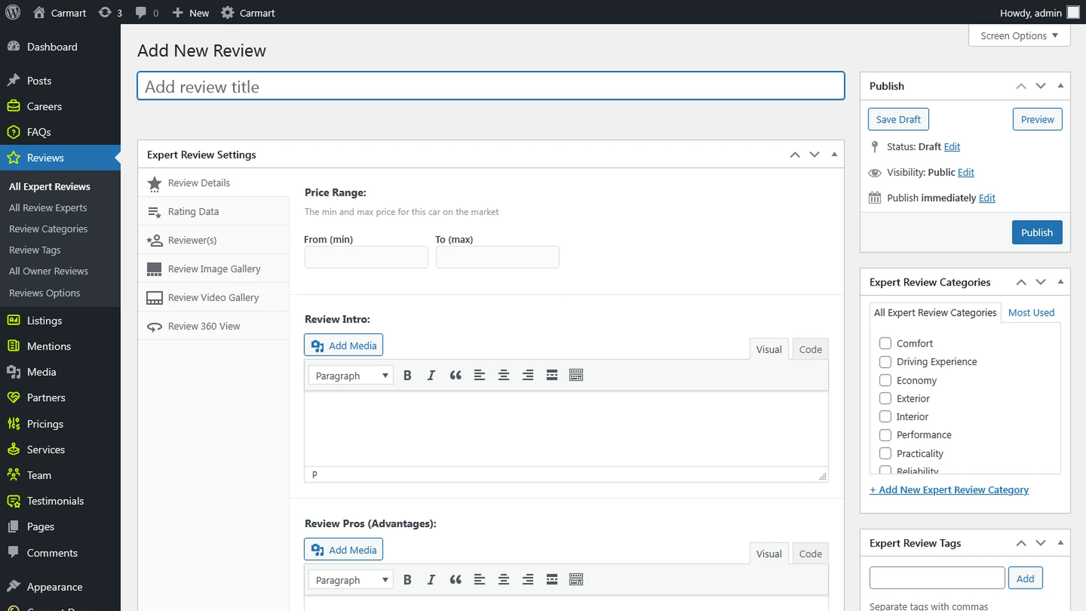
Task: Click the admin avatar thumbnail
Action: pos(1073,12)
